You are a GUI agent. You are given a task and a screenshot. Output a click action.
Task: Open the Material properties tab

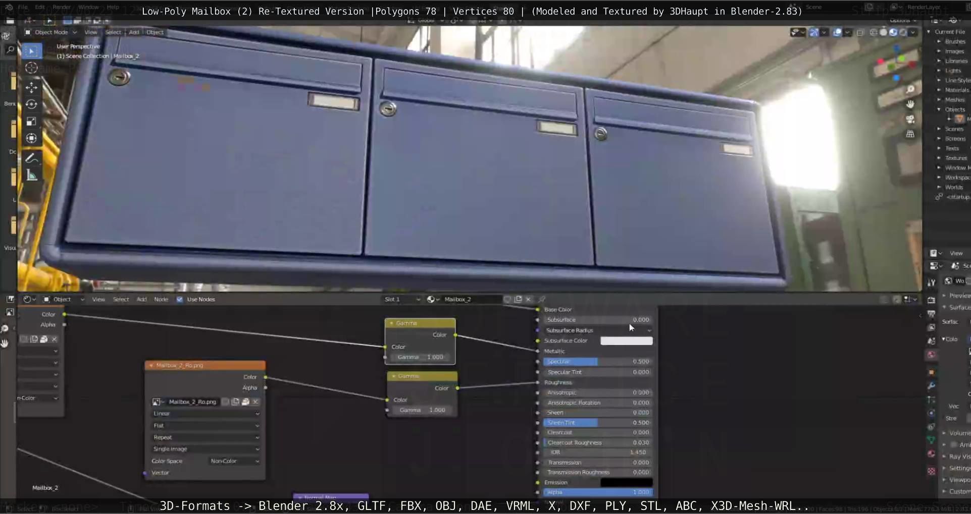pyautogui.click(x=932, y=453)
